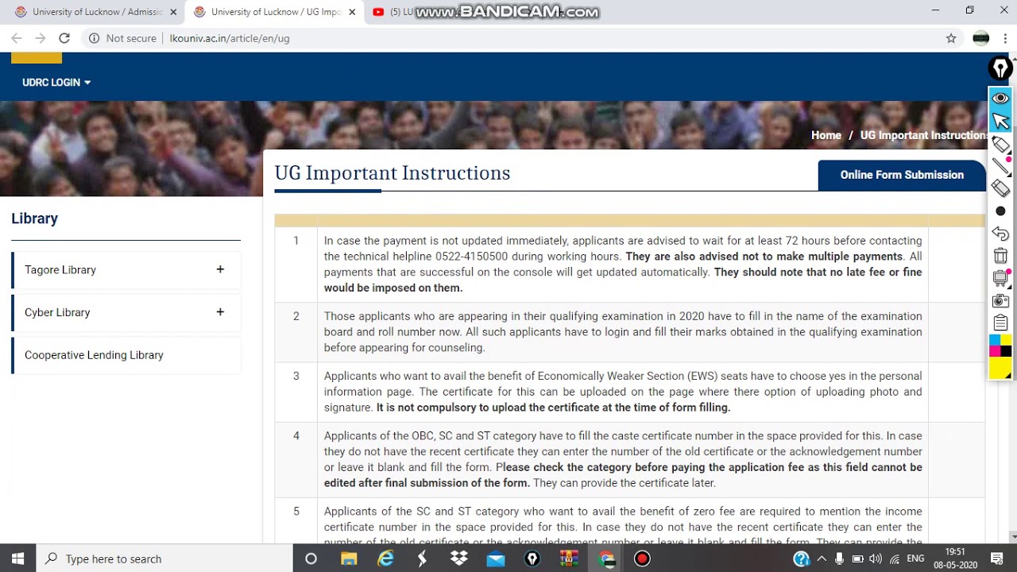Go forward in the browser
Viewport: 1017px width, 572px height.
(41, 38)
